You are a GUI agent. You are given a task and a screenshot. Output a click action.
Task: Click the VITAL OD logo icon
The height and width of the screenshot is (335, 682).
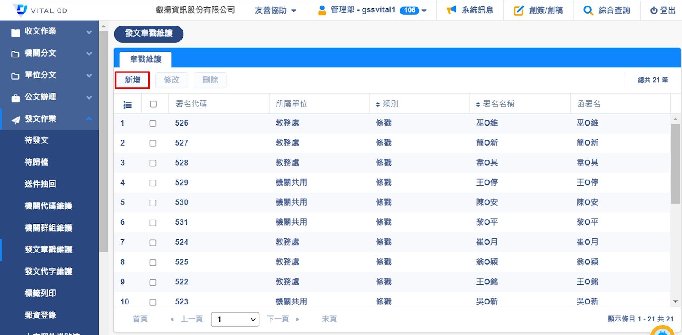[x=20, y=10]
